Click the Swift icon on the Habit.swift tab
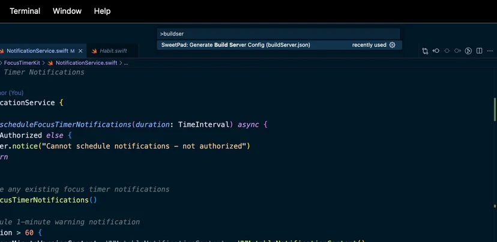Screen dimensions: 497x242 94,51
